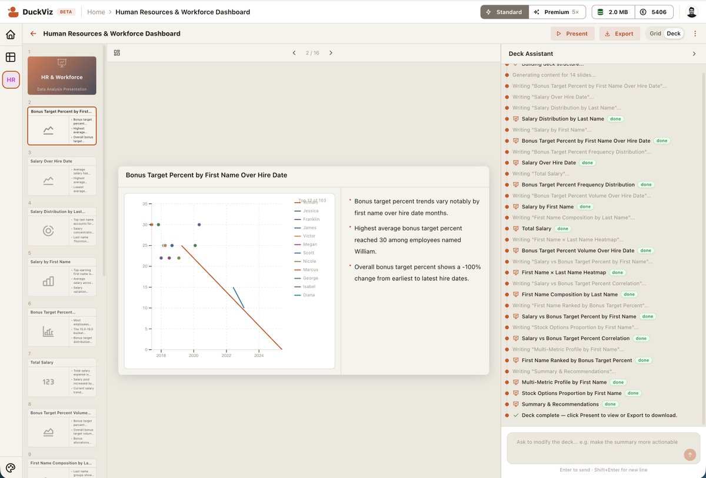Select Salary by First Name slide thumbnail
Viewport: 706px width, 478px height.
point(62,277)
